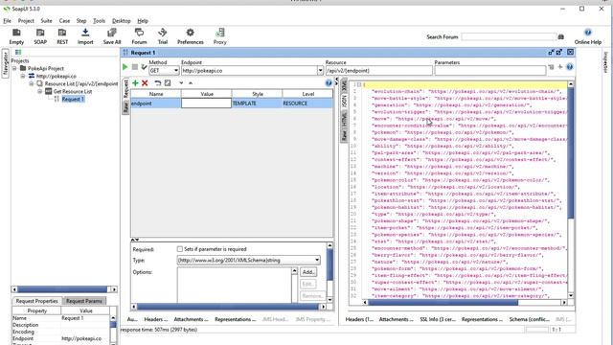The width and height of the screenshot is (613, 345).
Task: Move parameter up with up arrow
Action: pos(191,83)
